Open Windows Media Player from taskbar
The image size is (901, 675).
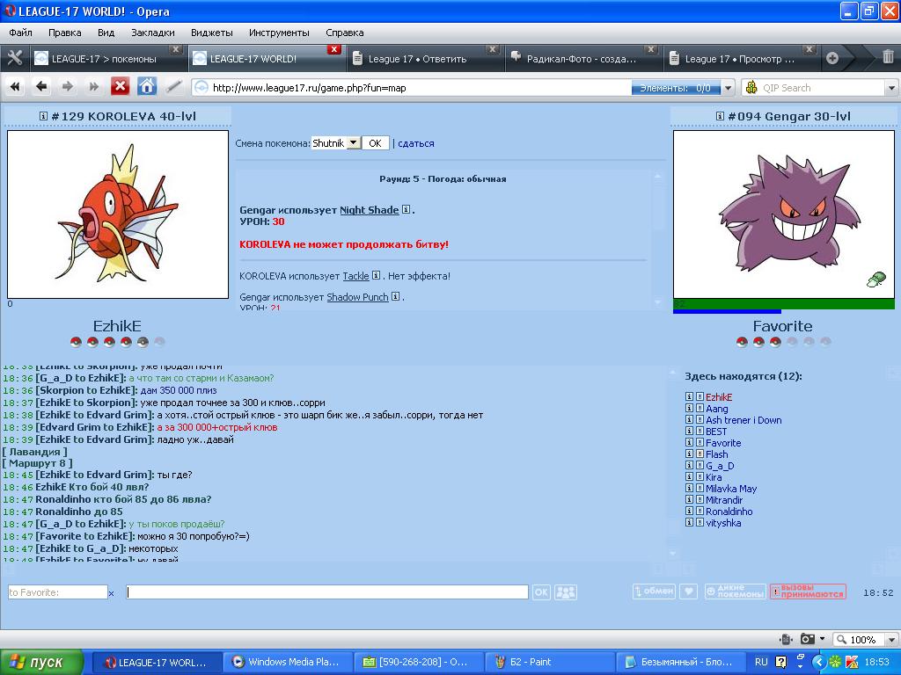point(288,662)
